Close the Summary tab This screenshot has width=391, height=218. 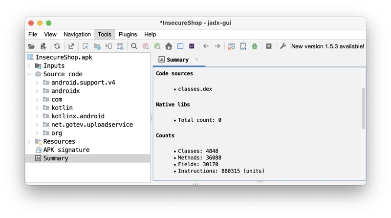[x=196, y=59]
